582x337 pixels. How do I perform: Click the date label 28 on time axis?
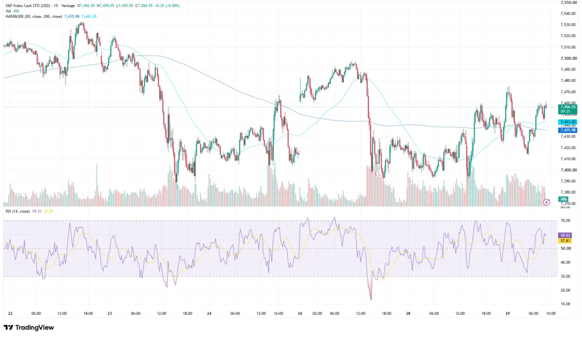[408, 314]
